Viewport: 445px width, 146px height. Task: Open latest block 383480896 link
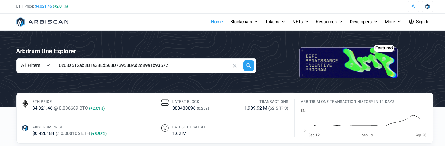coord(184,108)
